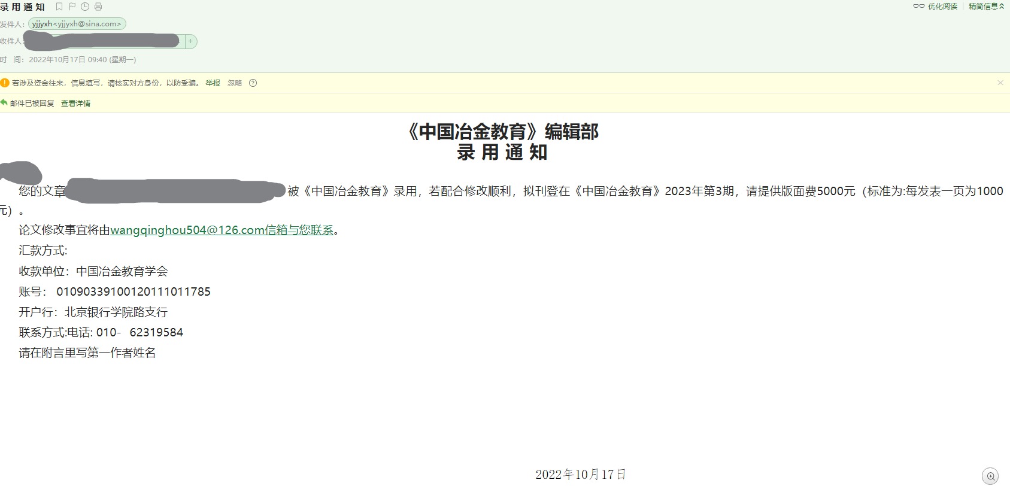Click the account number 010903391001201110​11785
The width and height of the screenshot is (1010, 486).
(x=134, y=291)
